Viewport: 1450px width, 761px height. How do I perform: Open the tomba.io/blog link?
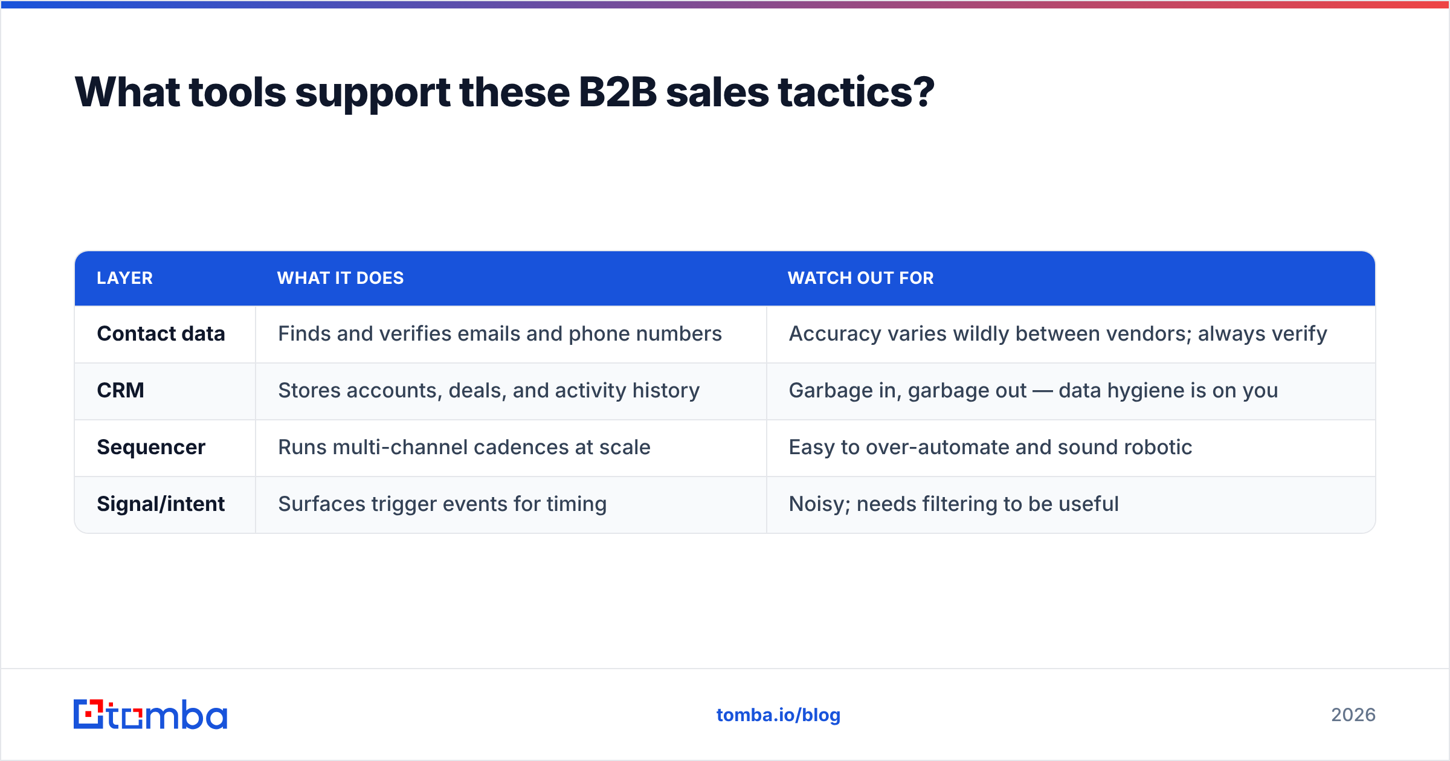778,715
